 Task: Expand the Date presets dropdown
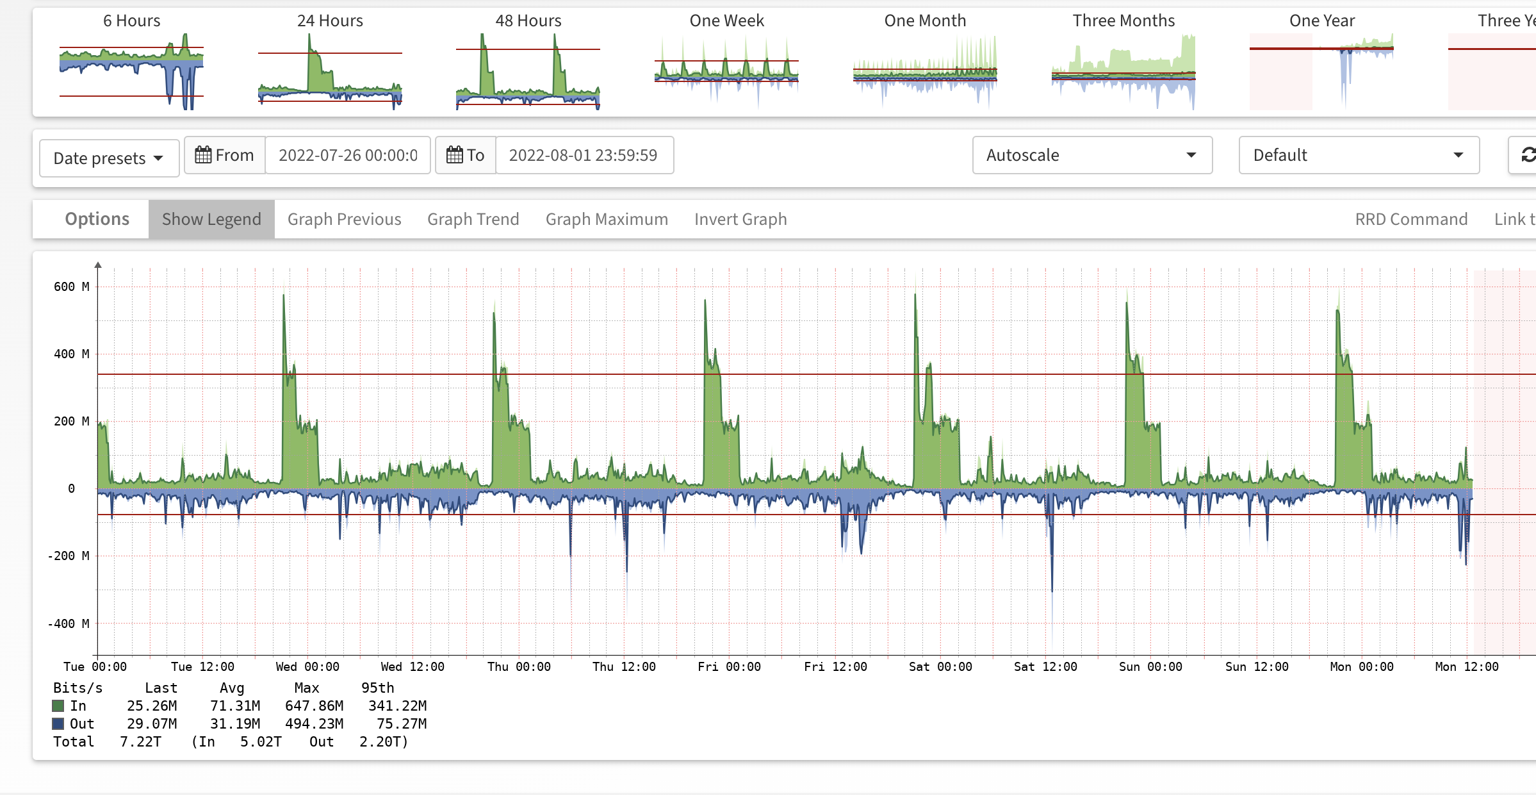tap(109, 158)
